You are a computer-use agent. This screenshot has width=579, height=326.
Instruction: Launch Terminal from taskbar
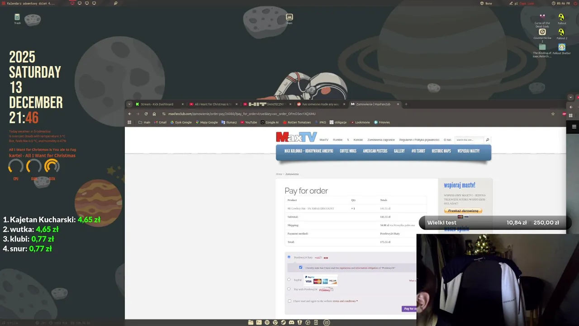259,322
